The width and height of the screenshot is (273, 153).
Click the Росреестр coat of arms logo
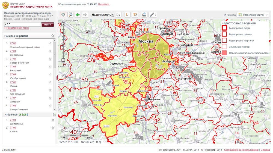point(5,5)
